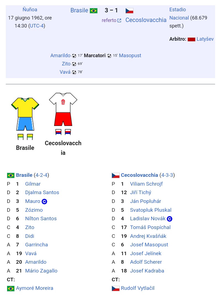Click the Soviet flag next to Latyšev
This screenshot has width=217, height=300.
pyautogui.click(x=191, y=39)
